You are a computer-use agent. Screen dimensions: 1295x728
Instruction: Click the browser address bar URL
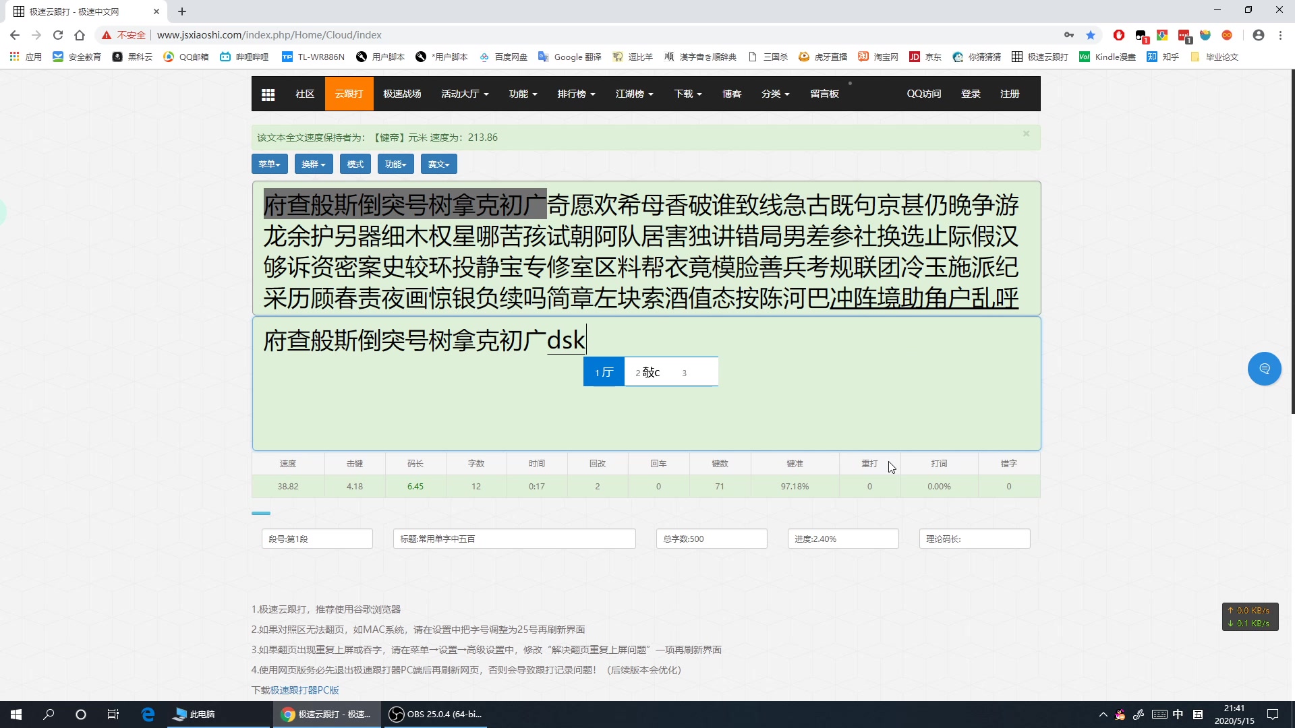(x=269, y=35)
